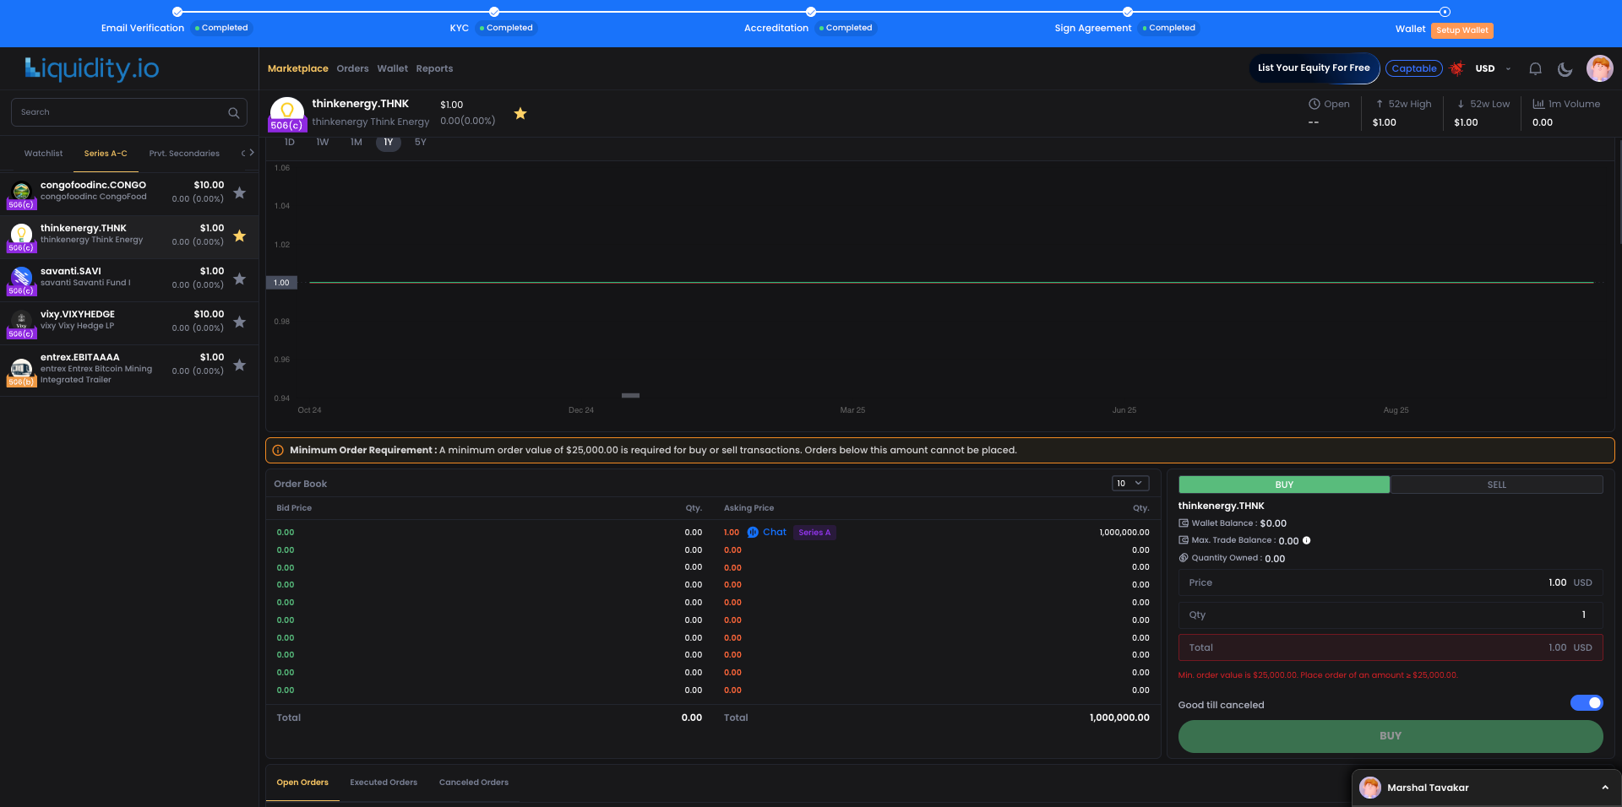Click the red bug report icon
This screenshot has height=807, width=1622.
(x=1457, y=68)
